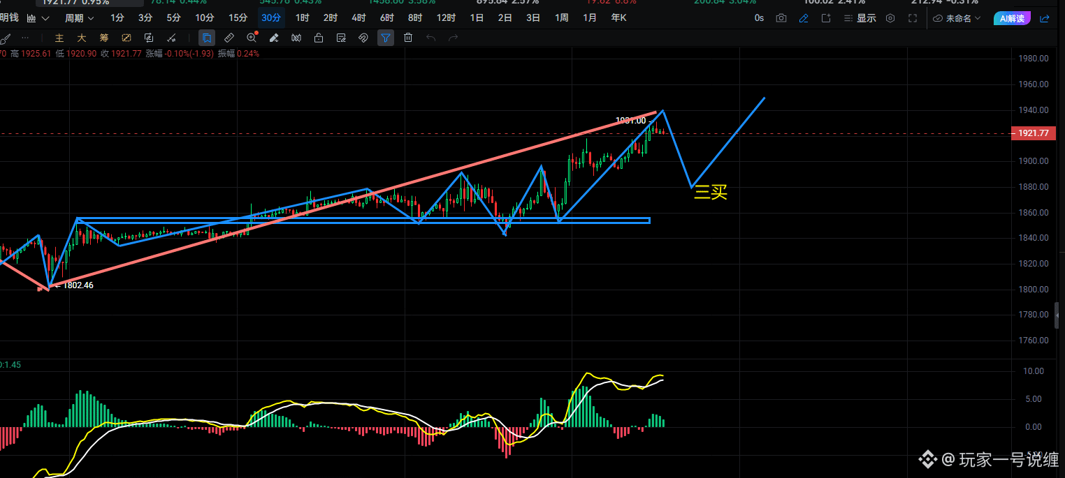
Task: Click the 1802.46 low price label
Action: (78, 285)
